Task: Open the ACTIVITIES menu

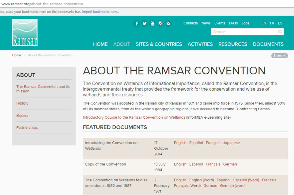Action: point(200,44)
